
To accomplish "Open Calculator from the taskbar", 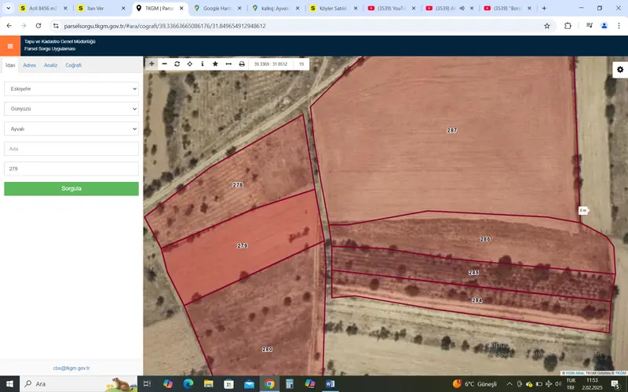I will pos(290,384).
